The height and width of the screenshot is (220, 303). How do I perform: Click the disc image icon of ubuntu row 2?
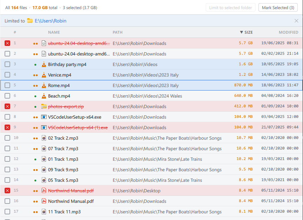44,53
